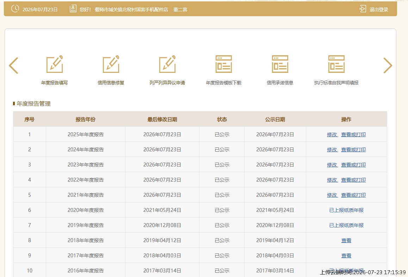Click the 列严列异议申请 label

point(167,83)
